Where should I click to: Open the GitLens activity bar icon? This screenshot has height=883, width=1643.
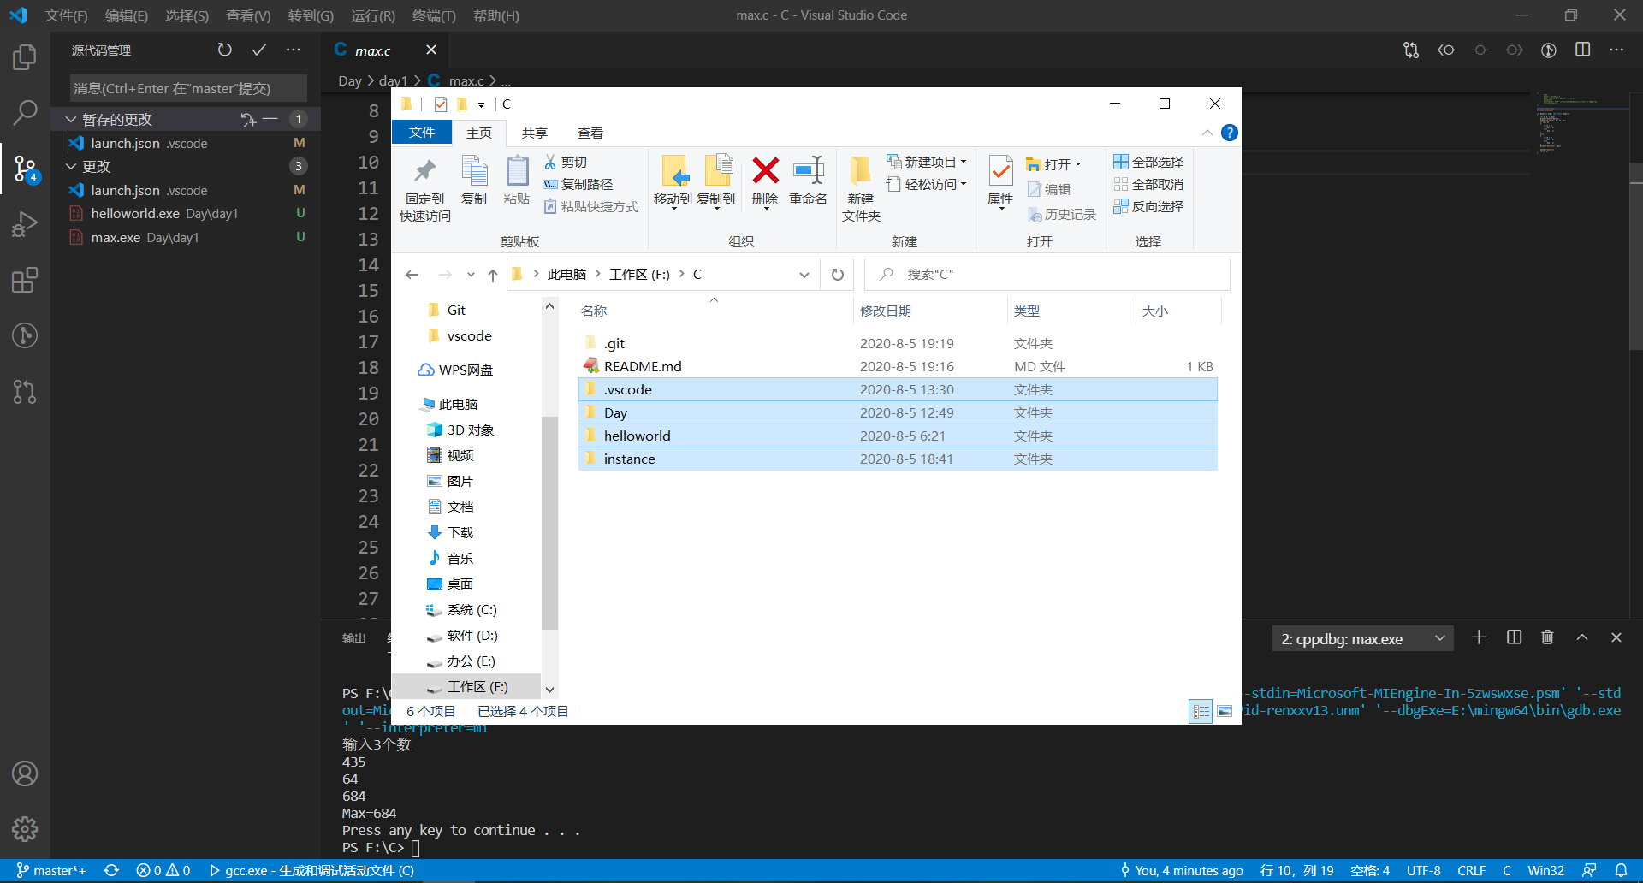point(25,335)
